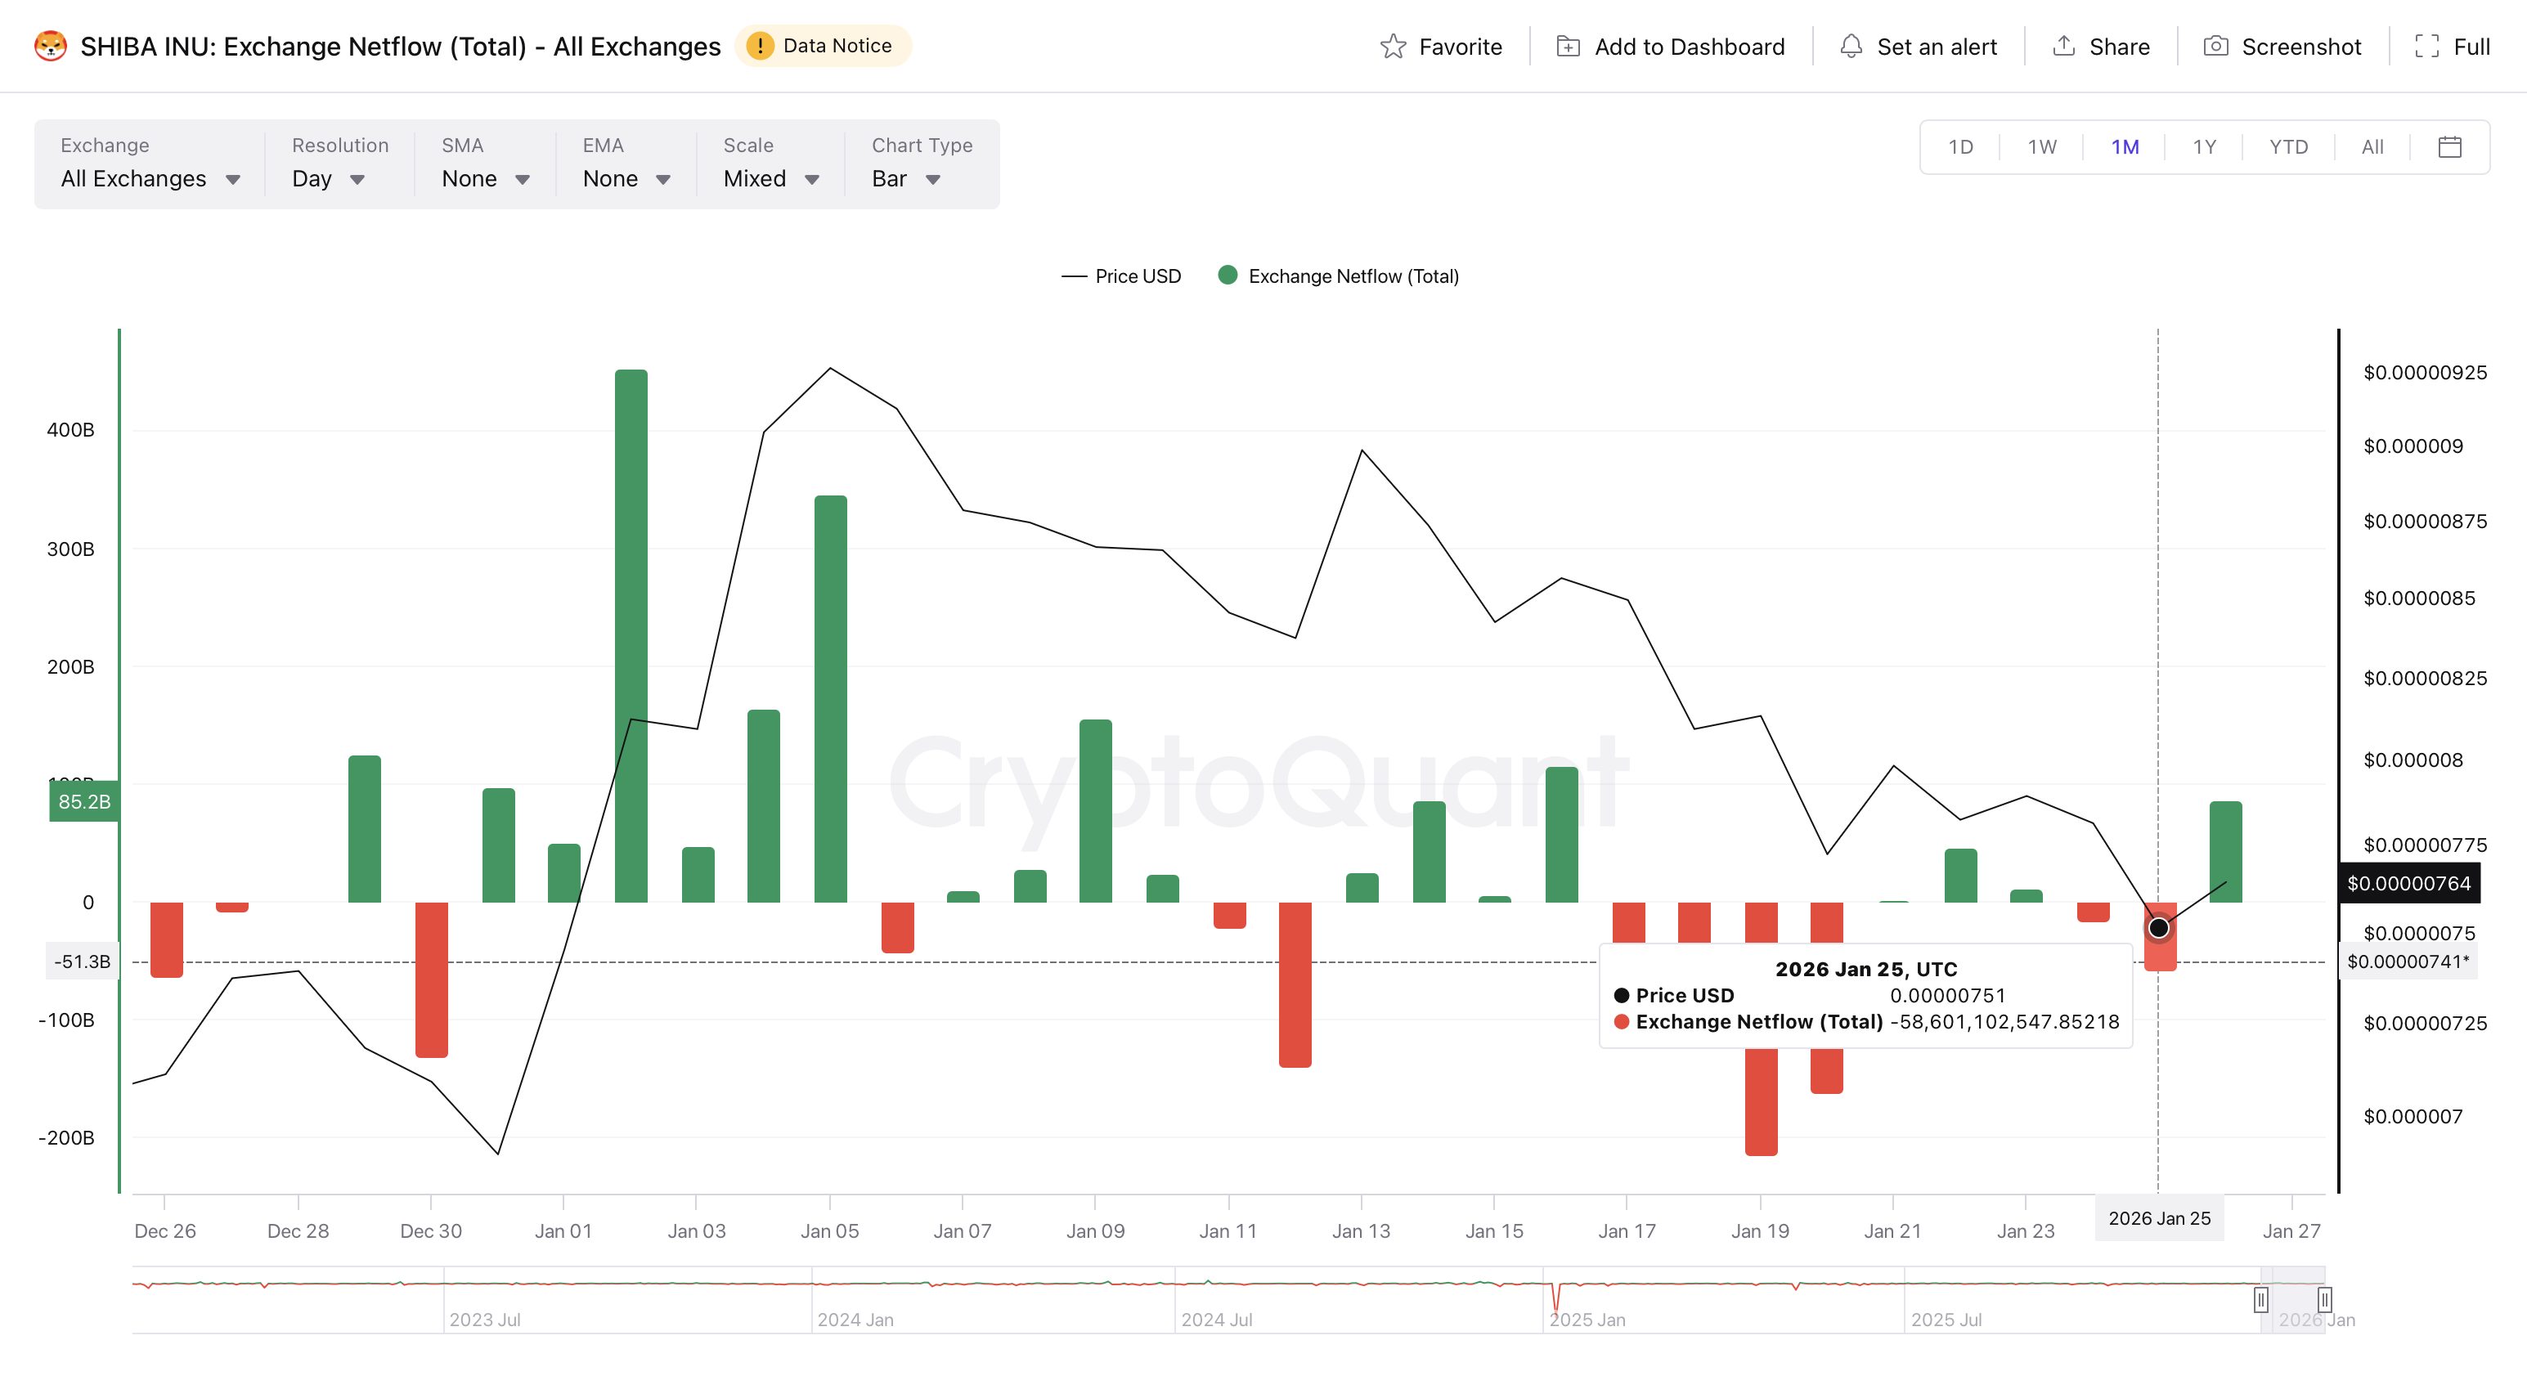Viewport: 2527px width, 1385px height.
Task: Open the Data Notice badge
Action: pos(822,46)
